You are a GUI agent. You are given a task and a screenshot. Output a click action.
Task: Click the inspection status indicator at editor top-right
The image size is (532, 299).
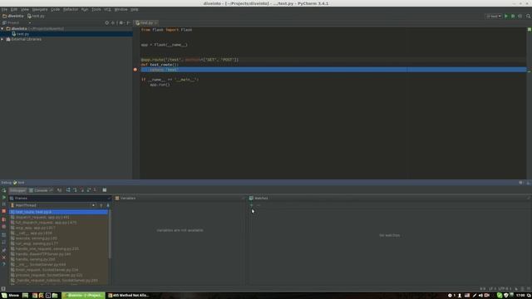(529, 30)
